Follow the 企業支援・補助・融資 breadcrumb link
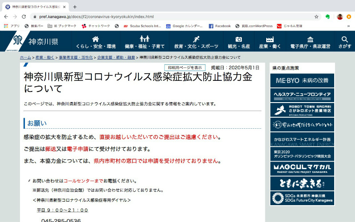The width and height of the screenshot is (355, 222). click(116, 58)
